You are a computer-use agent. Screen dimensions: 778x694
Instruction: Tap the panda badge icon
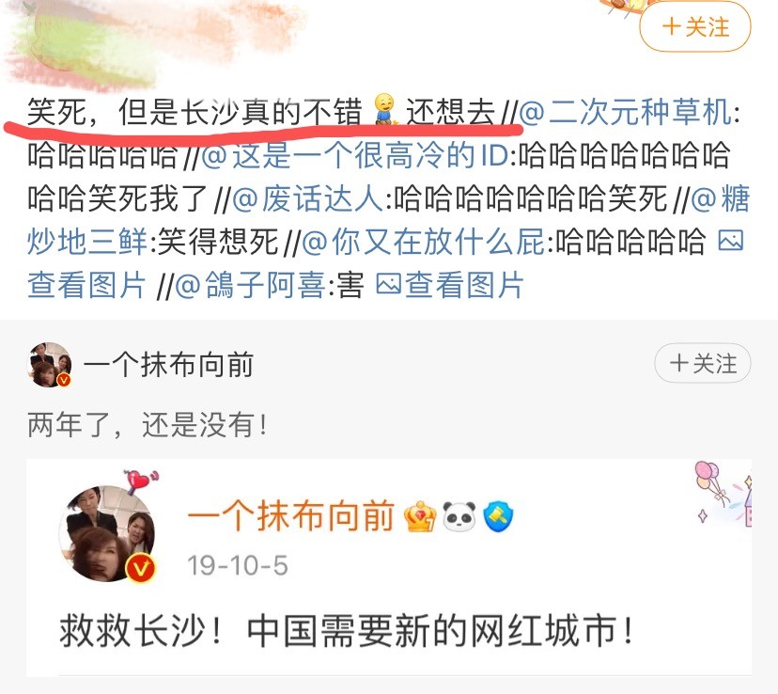tap(459, 516)
